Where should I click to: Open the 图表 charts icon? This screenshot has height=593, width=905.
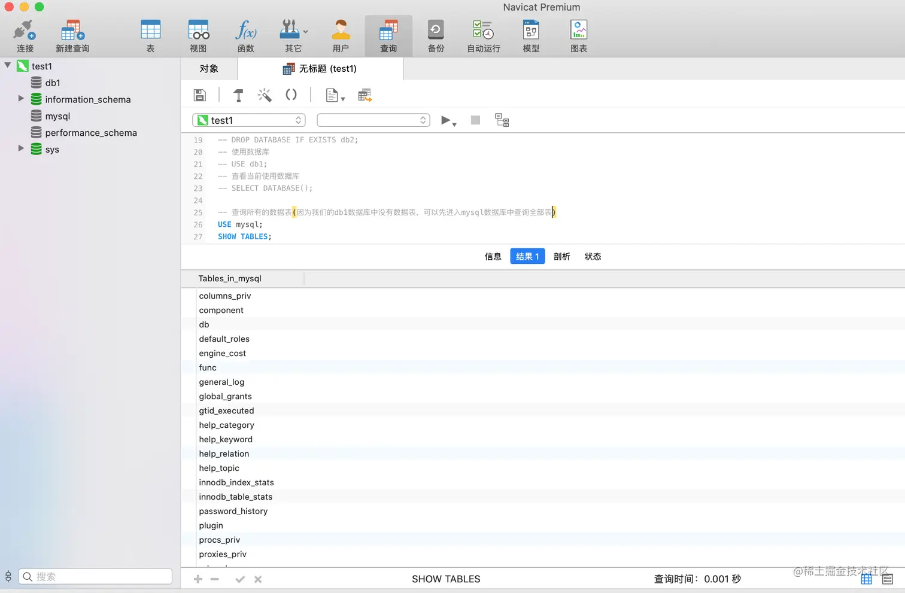[x=579, y=36]
